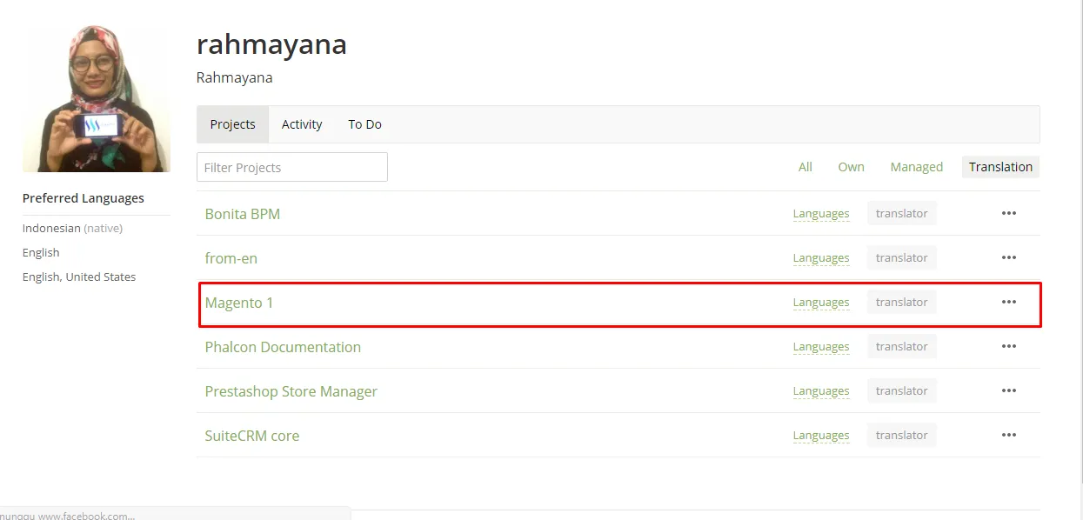Switch to the To Do tab
The image size is (1083, 520).
click(x=365, y=124)
